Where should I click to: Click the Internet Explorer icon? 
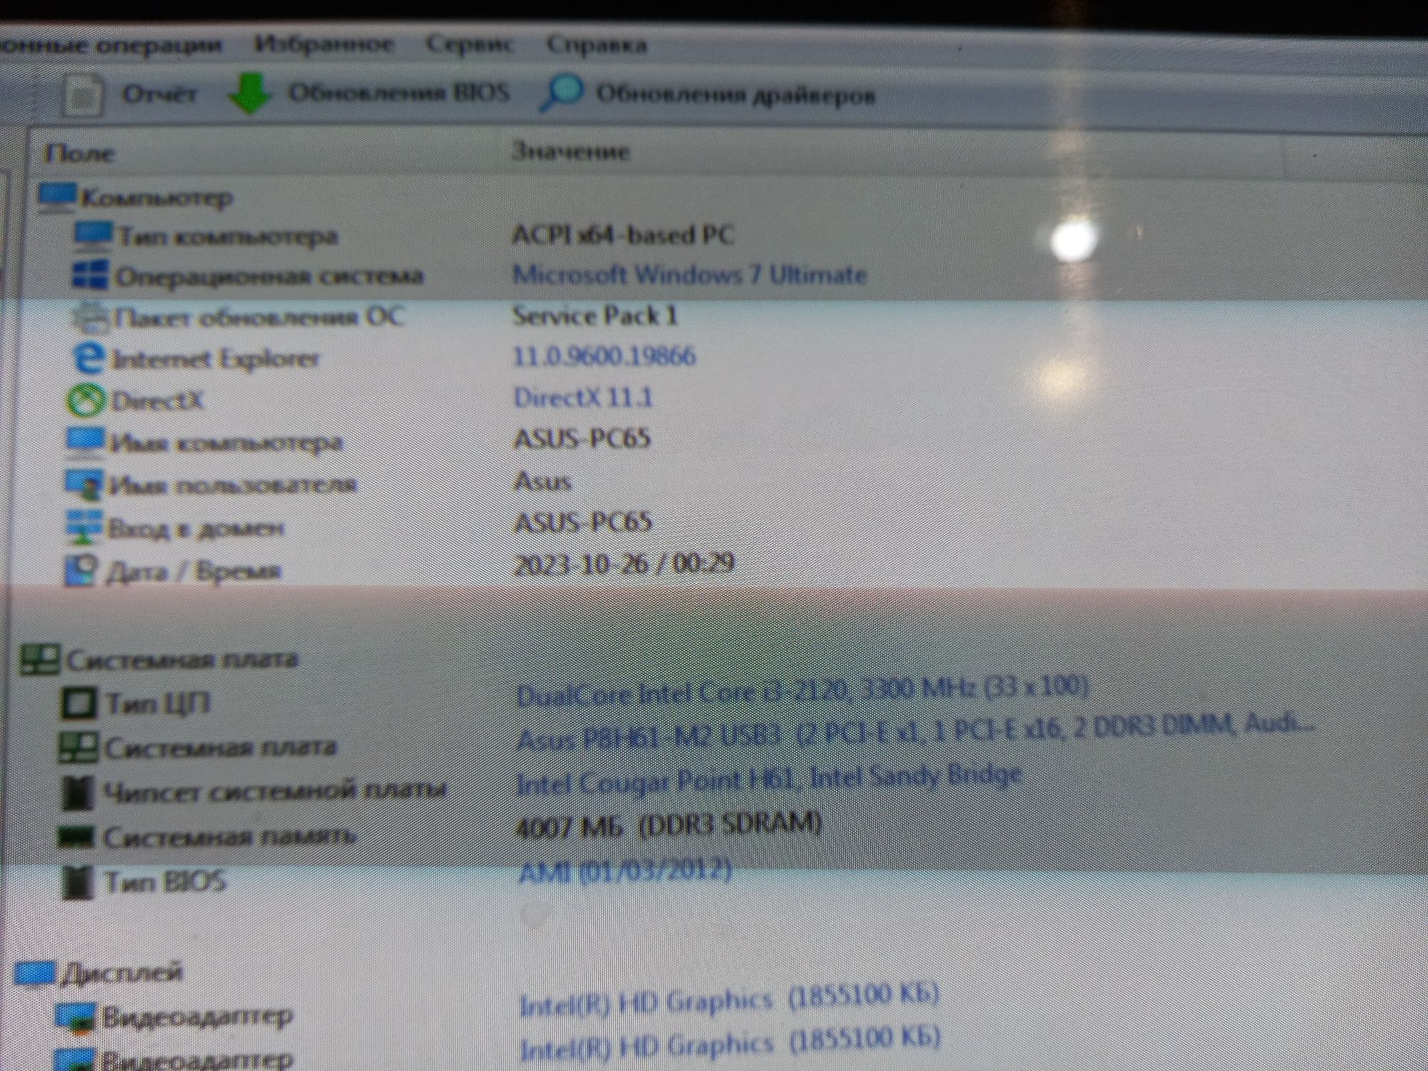click(89, 358)
